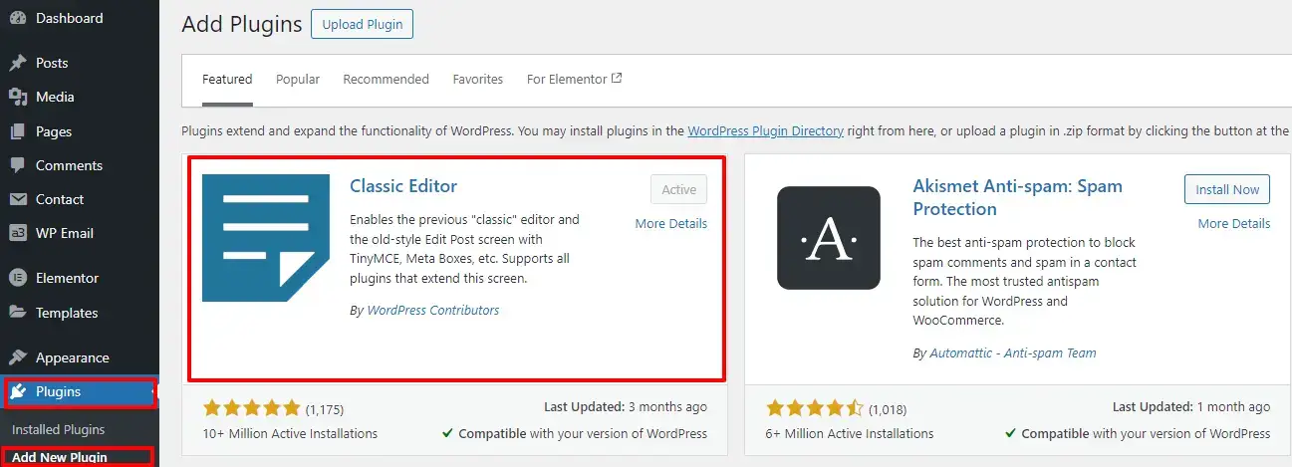Image resolution: width=1292 pixels, height=467 pixels.
Task: Switch to the Recommended tab
Action: 386,80
